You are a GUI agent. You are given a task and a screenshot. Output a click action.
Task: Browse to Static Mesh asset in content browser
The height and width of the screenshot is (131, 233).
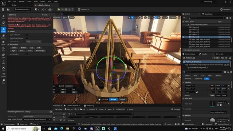point(221,105)
